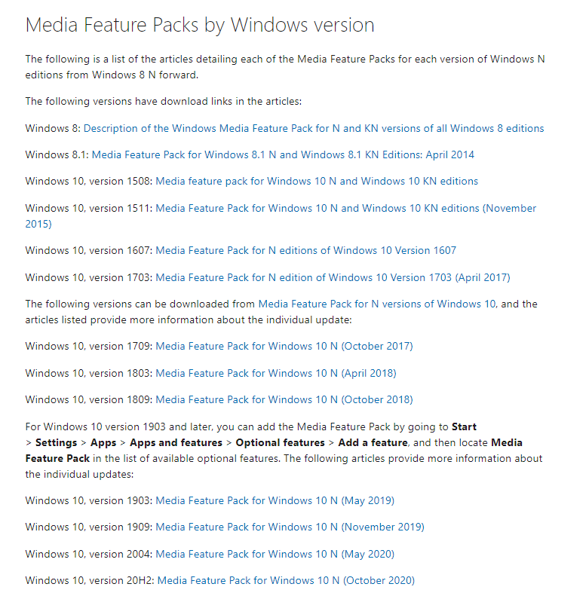Click the bold 'Start' text

(x=464, y=426)
